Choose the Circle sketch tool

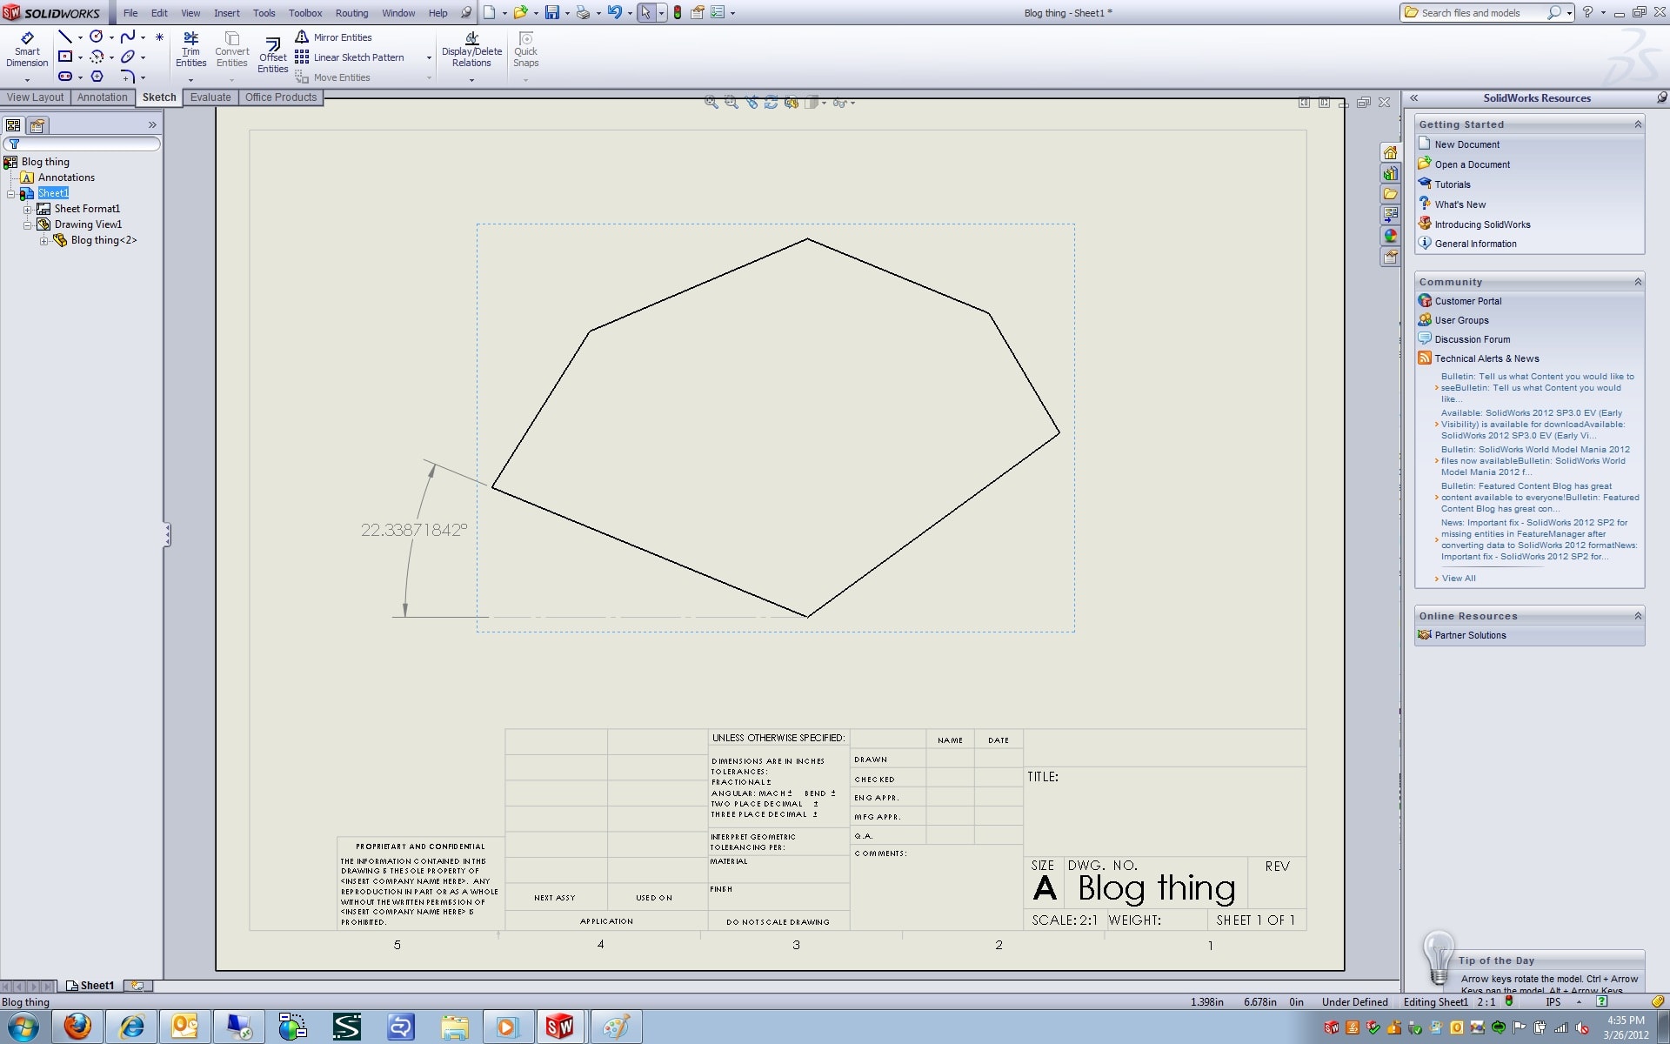97,37
